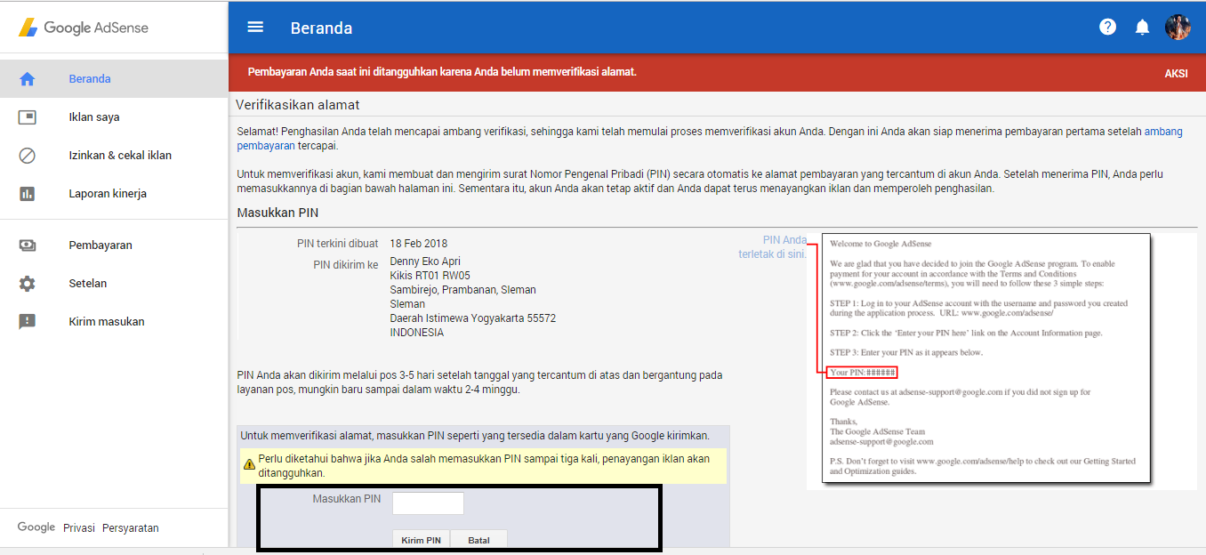The width and height of the screenshot is (1206, 555).
Task: Click the sample PIN letter image
Action: pos(985,359)
